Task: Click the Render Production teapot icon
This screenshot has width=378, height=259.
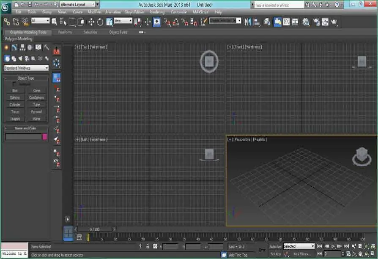Action: click(334, 22)
